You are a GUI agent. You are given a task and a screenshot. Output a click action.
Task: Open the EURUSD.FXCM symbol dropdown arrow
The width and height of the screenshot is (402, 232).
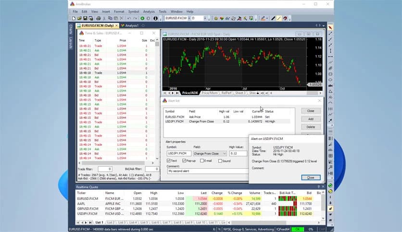pyautogui.click(x=189, y=18)
